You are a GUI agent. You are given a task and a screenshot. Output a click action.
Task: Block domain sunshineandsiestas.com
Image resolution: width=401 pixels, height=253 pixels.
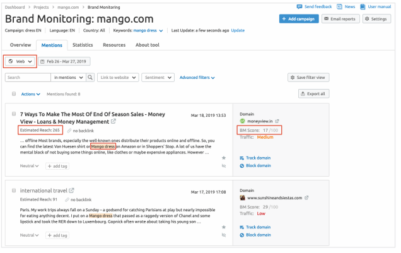coord(255,235)
